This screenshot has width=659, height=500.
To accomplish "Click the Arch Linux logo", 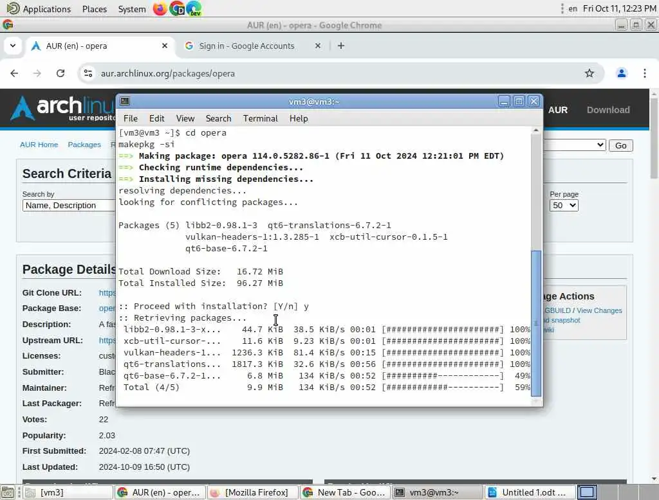I will click(63, 108).
